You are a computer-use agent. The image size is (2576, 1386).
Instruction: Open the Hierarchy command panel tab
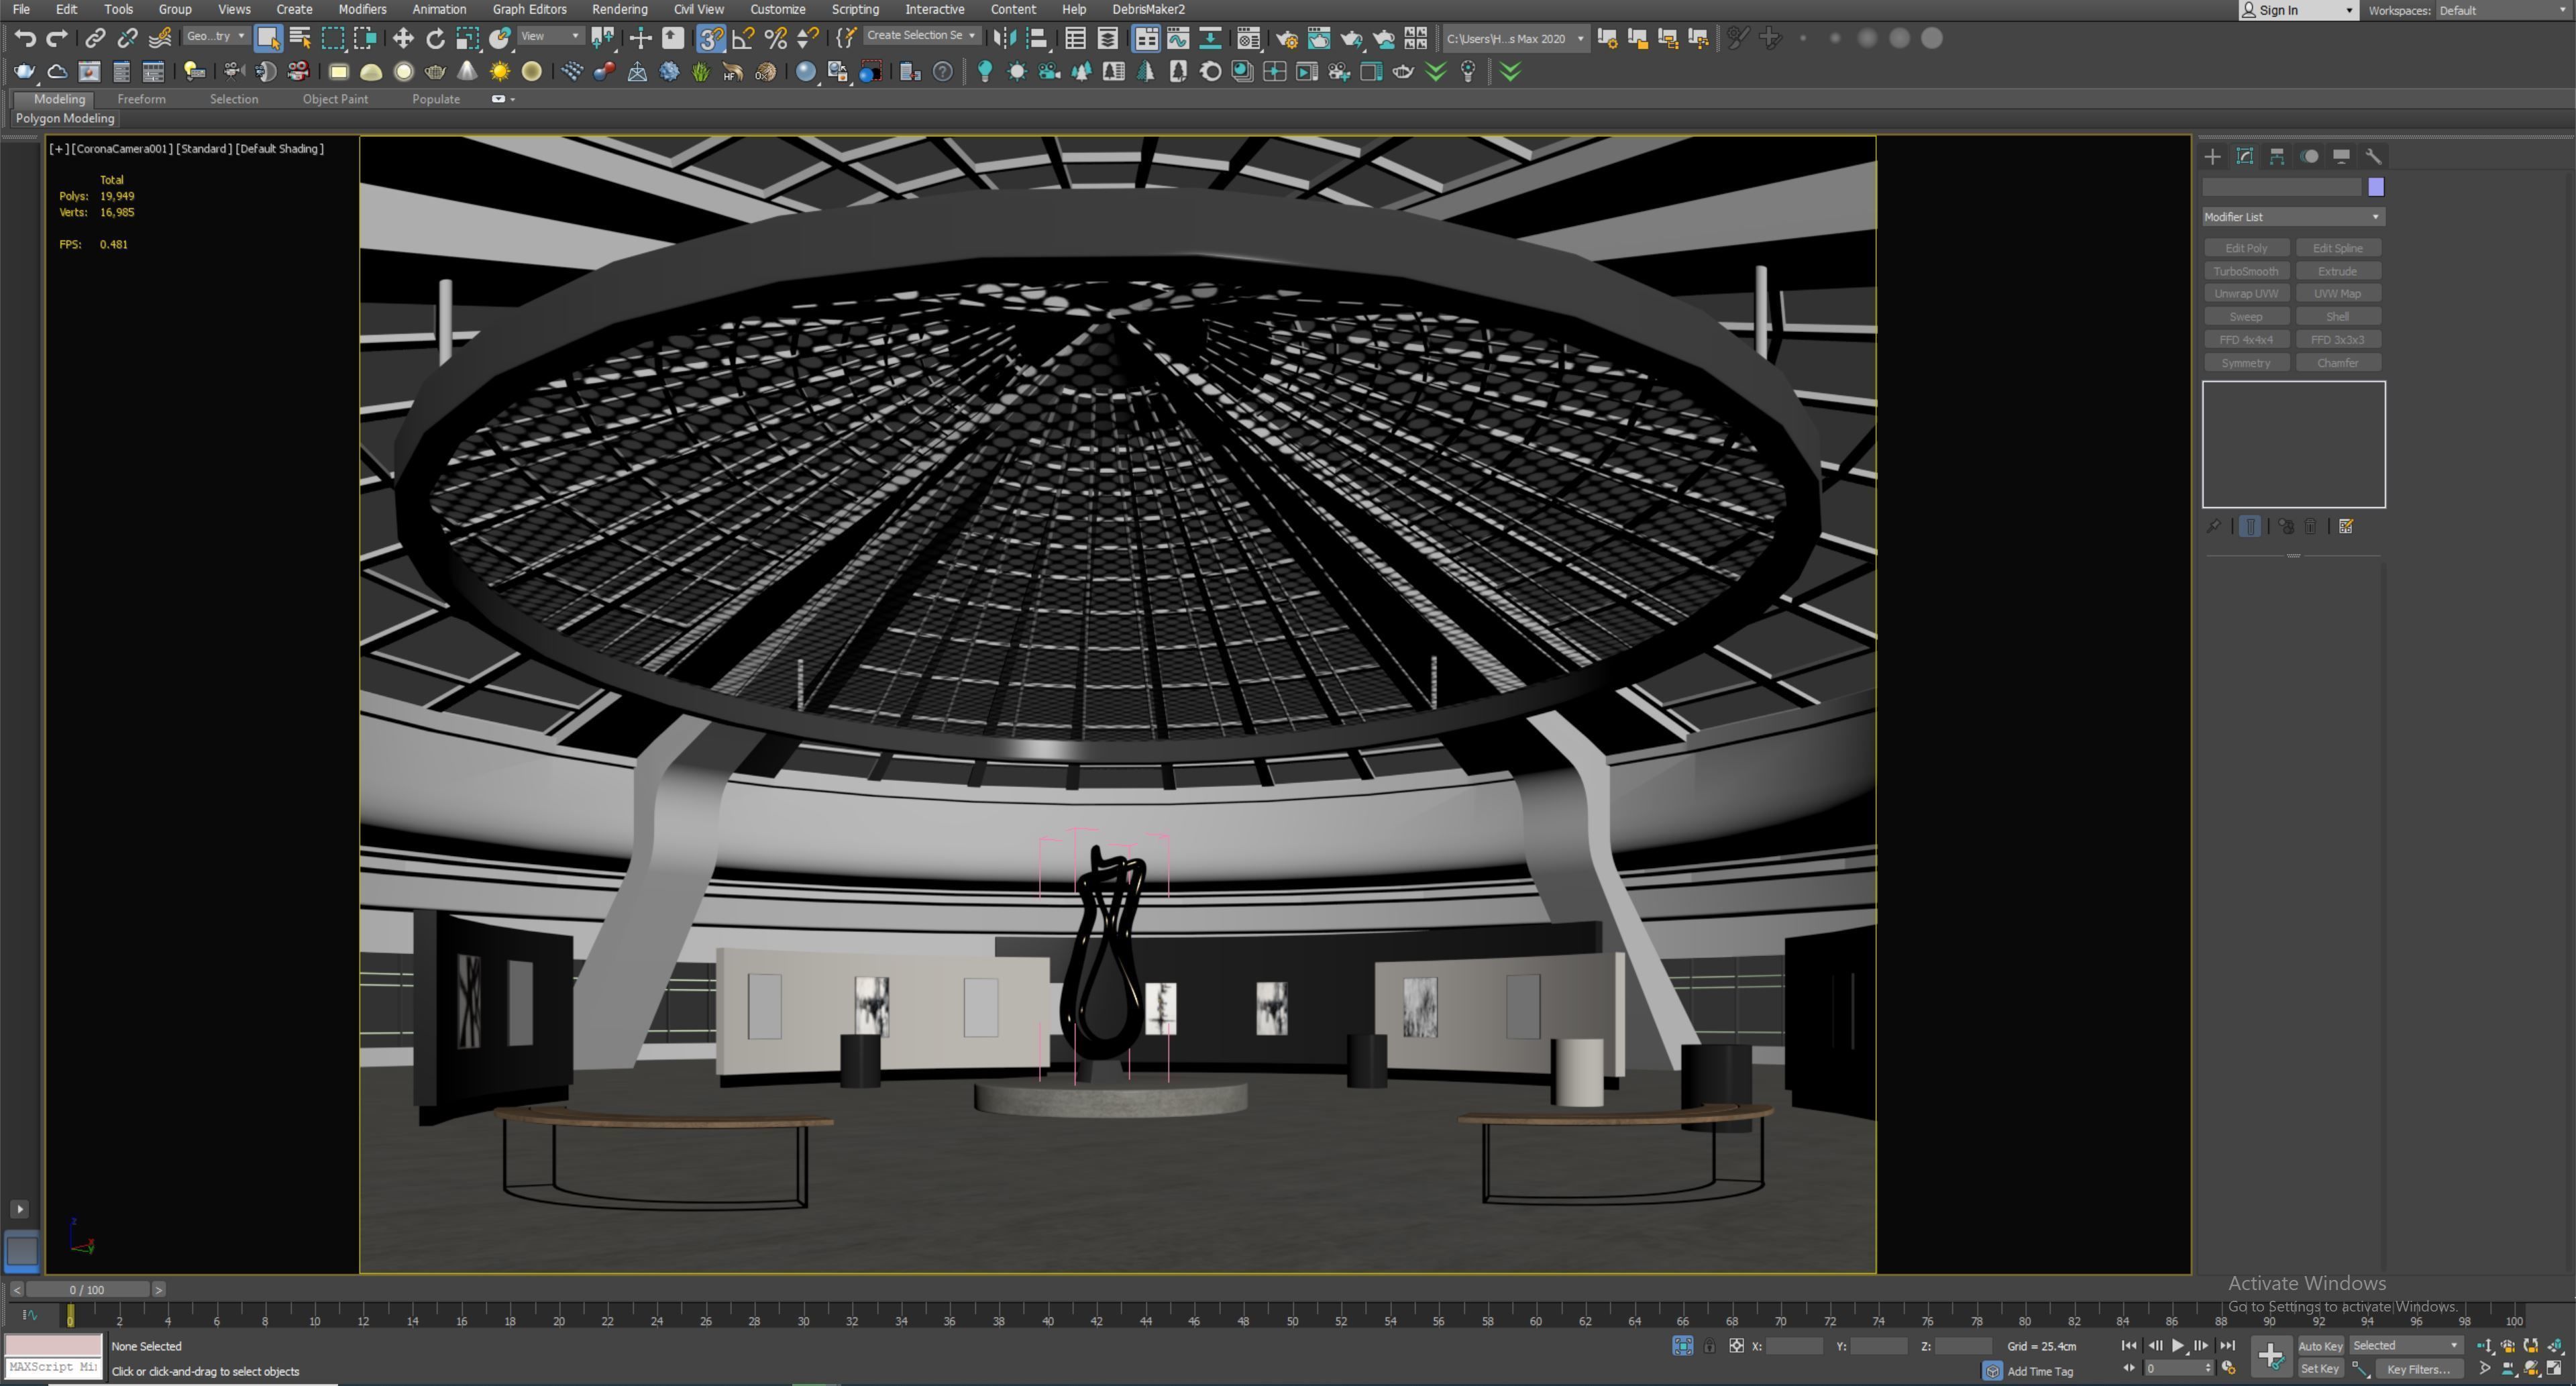point(2277,156)
